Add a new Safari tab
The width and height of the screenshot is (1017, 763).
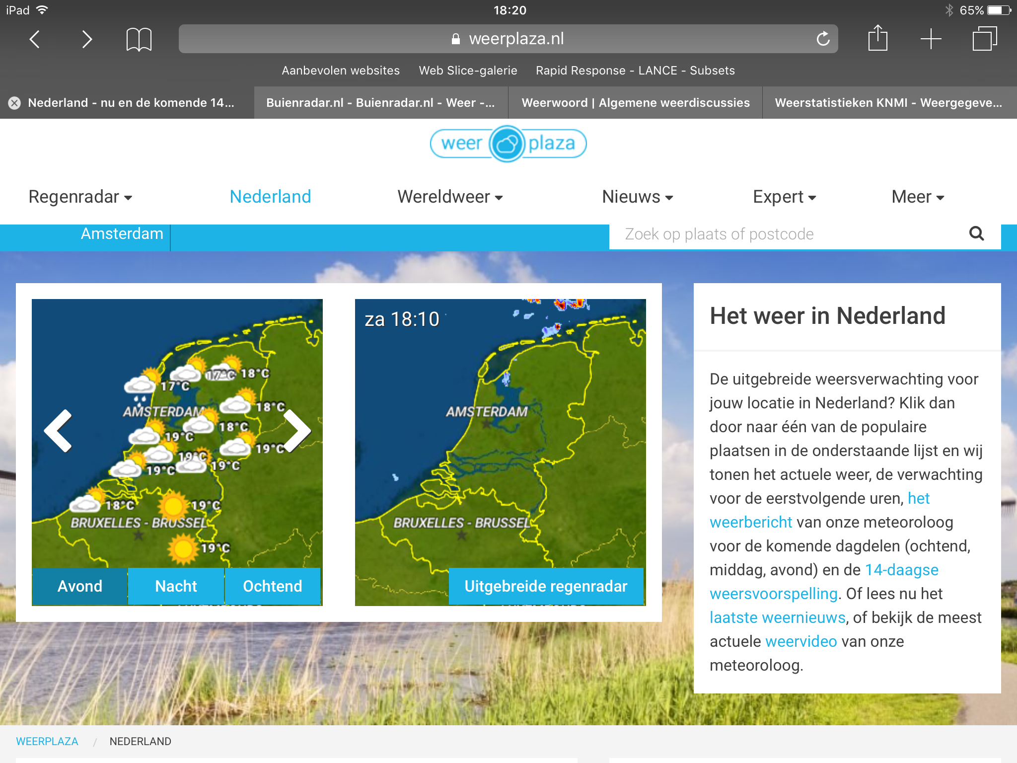pos(931,39)
